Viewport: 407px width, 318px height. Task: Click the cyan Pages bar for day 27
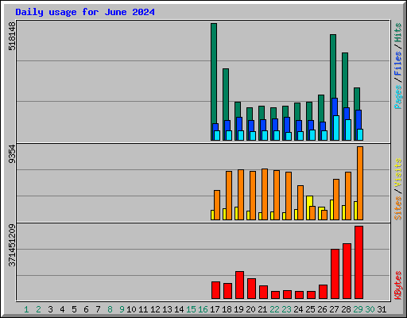pos(336,128)
